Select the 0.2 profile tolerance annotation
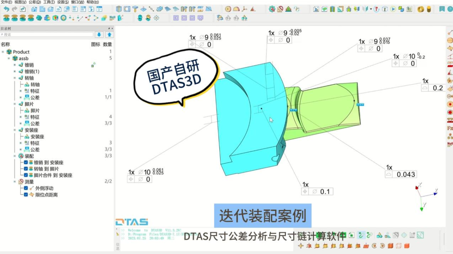 433,88
